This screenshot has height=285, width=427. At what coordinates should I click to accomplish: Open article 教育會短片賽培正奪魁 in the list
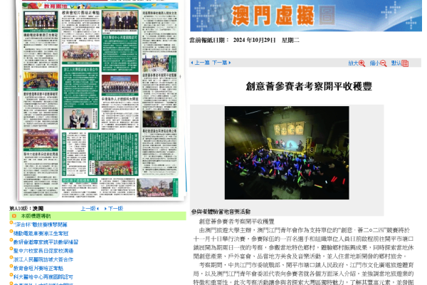[x=38, y=269]
